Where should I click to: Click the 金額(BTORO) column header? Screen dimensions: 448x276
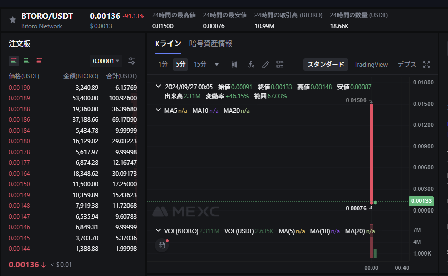pos(81,76)
